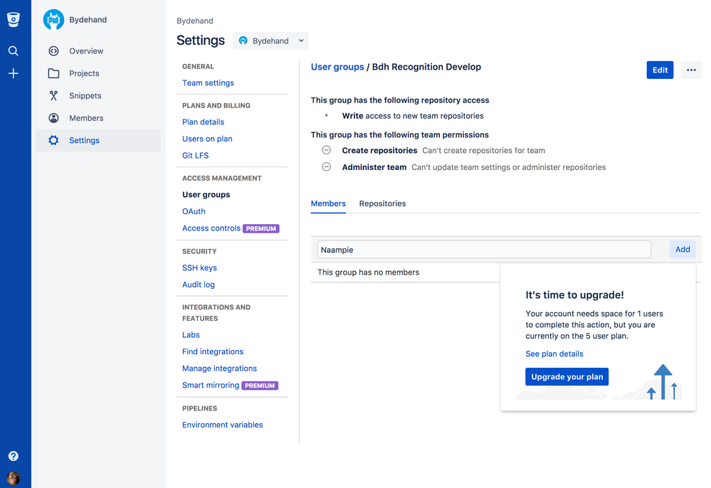711x488 pixels.
Task: Click the Projects folder icon
Action: pos(53,73)
